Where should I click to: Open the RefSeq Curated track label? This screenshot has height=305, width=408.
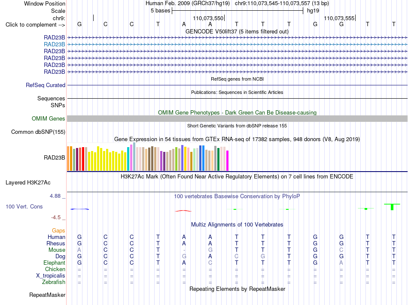pyautogui.click(x=46, y=85)
